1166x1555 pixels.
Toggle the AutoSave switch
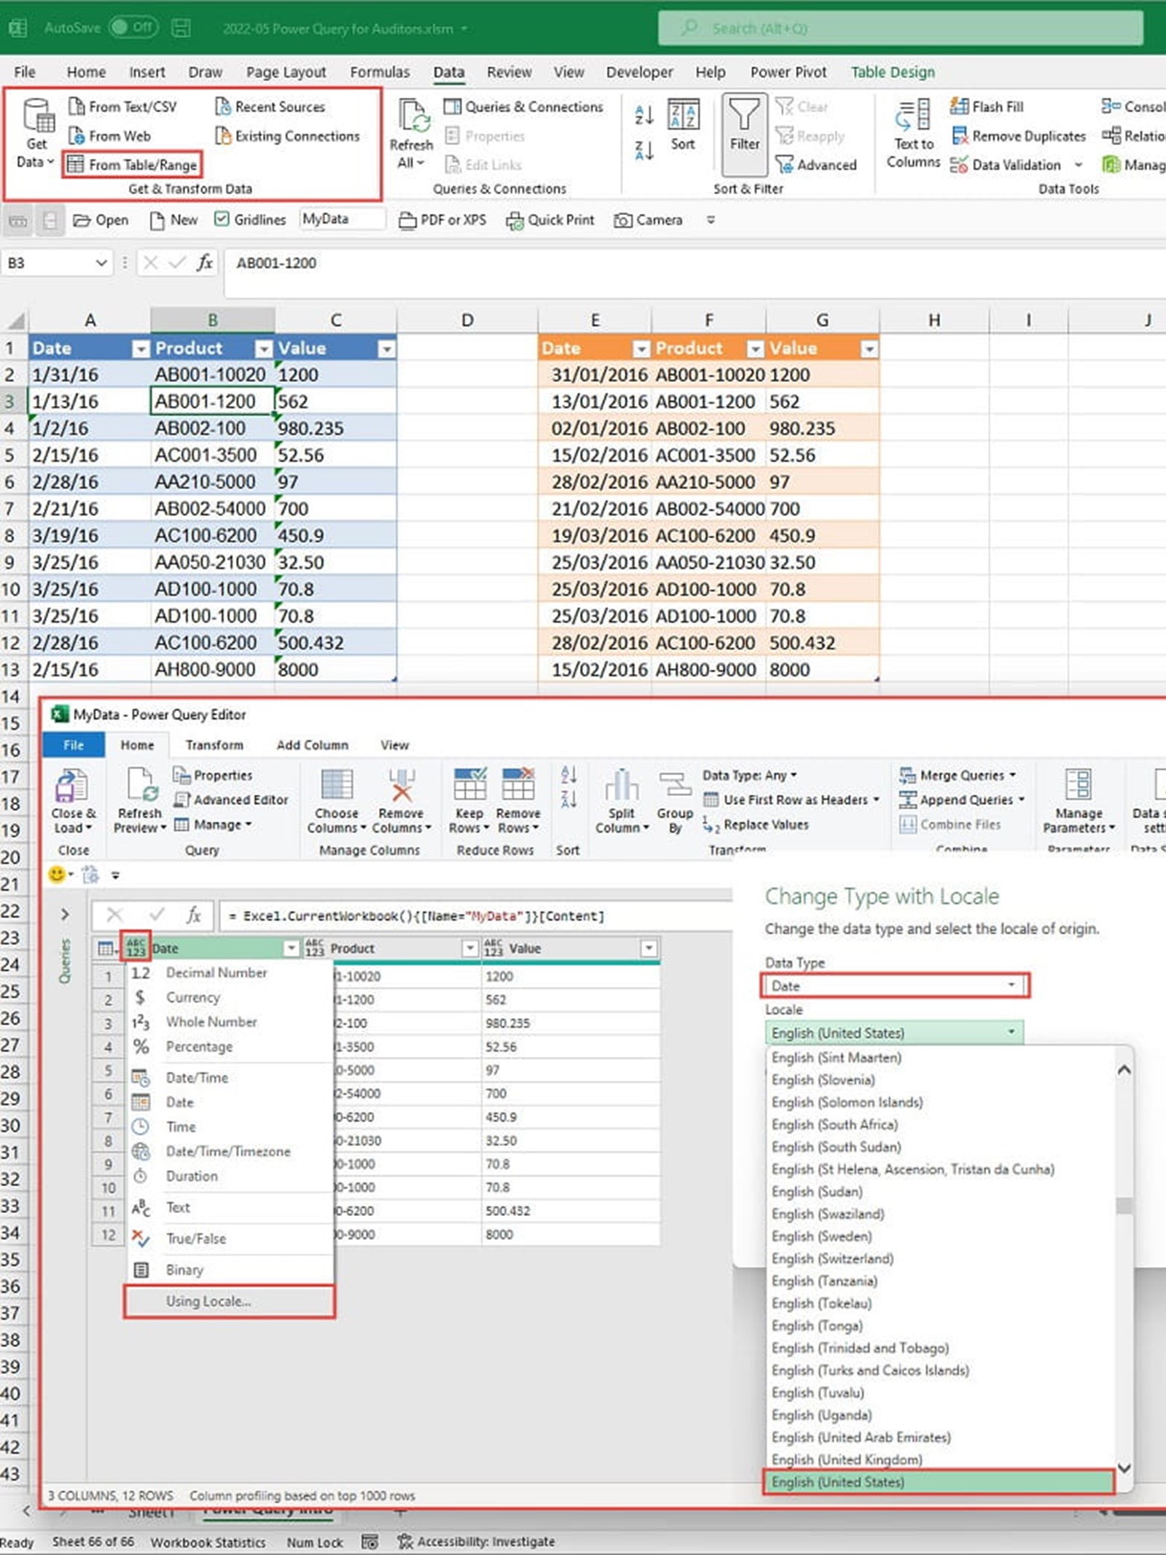point(133,28)
